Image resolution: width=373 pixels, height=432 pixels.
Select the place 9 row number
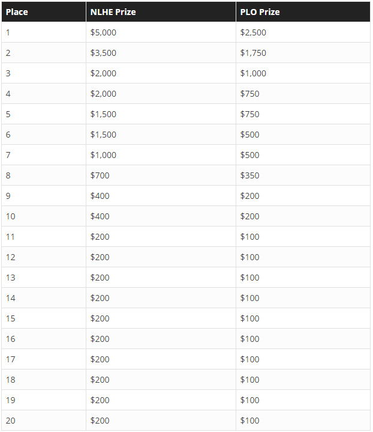click(8, 196)
